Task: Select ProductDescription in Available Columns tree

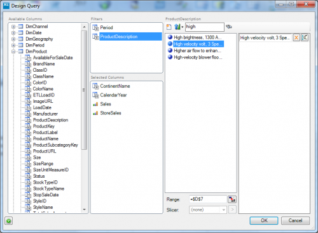Action: 51,120
